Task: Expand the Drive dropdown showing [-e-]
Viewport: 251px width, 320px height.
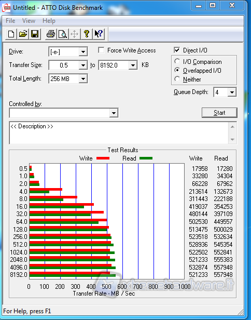Action: click(83, 52)
